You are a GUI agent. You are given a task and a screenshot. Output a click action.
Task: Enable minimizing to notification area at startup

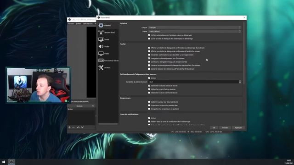149,121
